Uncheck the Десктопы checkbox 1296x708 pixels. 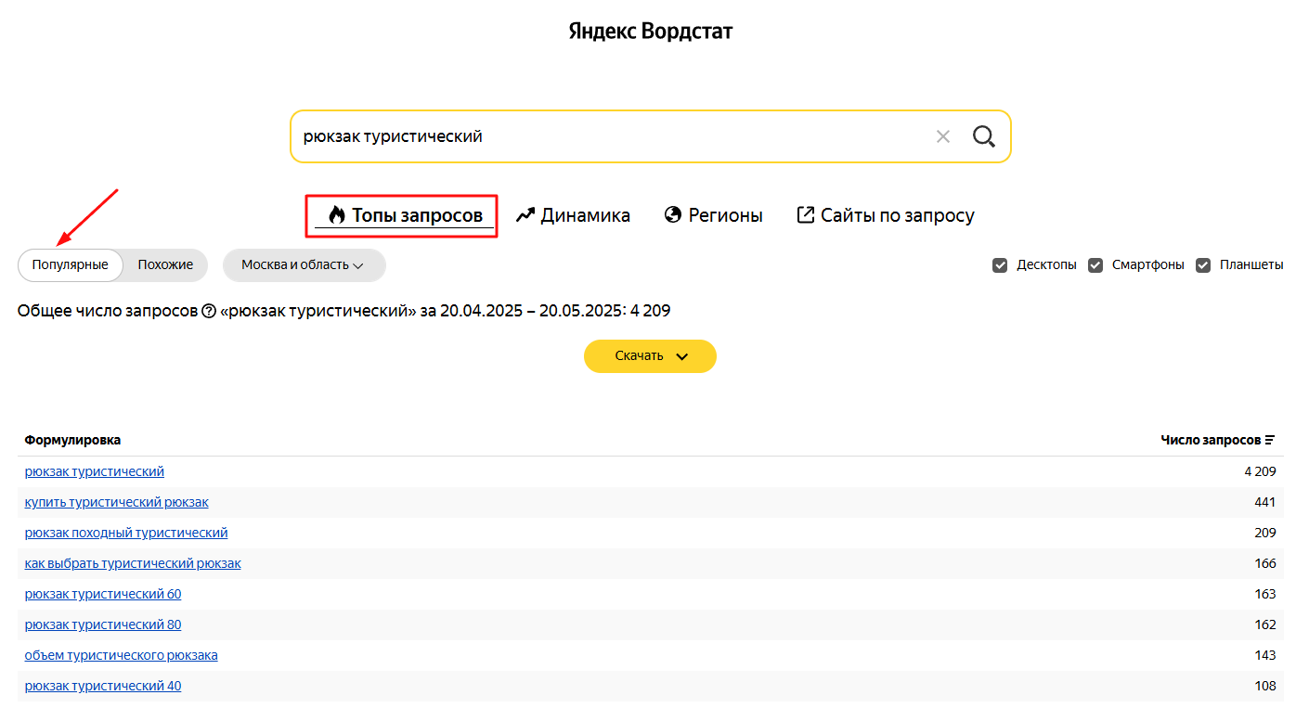(1000, 265)
